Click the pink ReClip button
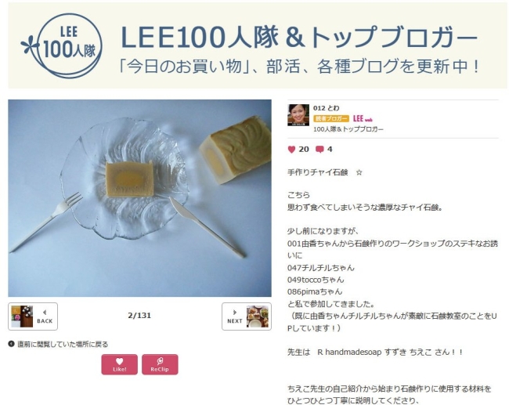Screen dimensions: 509x405 click(x=160, y=364)
